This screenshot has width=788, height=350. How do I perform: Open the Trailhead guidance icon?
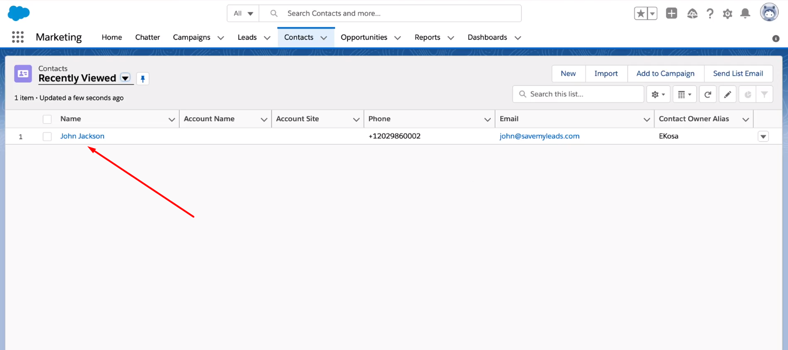[692, 13]
